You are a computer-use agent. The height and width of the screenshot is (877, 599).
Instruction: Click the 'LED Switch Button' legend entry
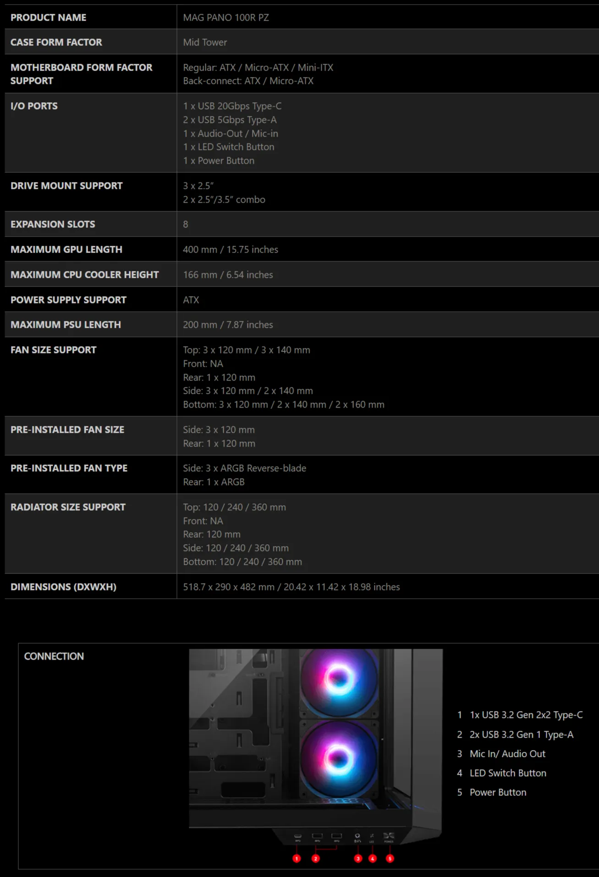pos(507,773)
